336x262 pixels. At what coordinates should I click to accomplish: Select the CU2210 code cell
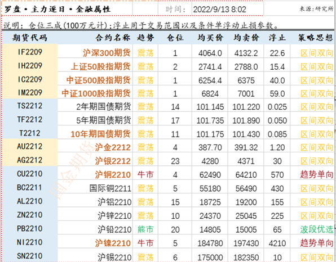(x=30, y=174)
